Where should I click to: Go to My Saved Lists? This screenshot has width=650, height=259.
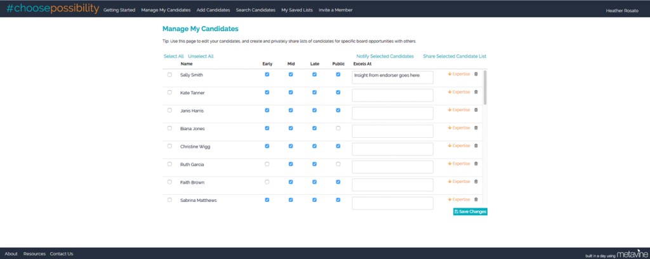[x=297, y=10]
